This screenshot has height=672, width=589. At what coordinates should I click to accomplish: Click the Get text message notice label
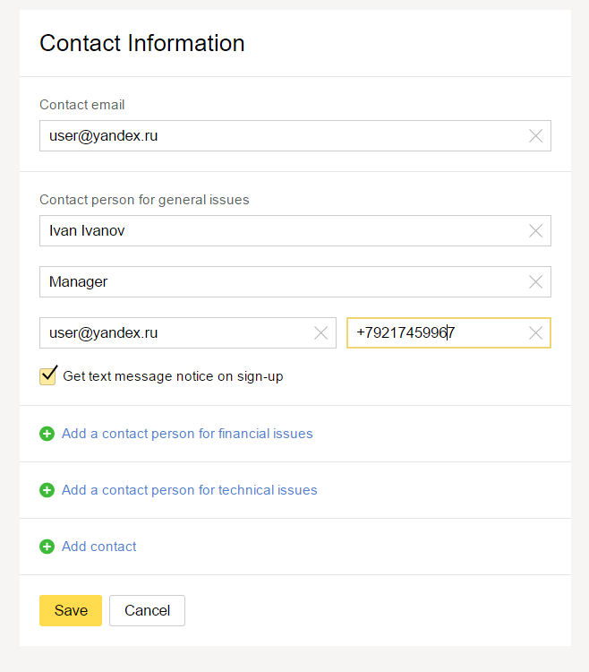173,376
